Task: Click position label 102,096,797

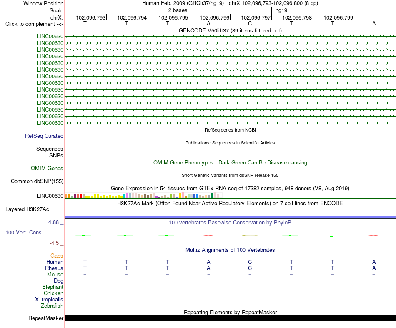Action: click(x=256, y=17)
